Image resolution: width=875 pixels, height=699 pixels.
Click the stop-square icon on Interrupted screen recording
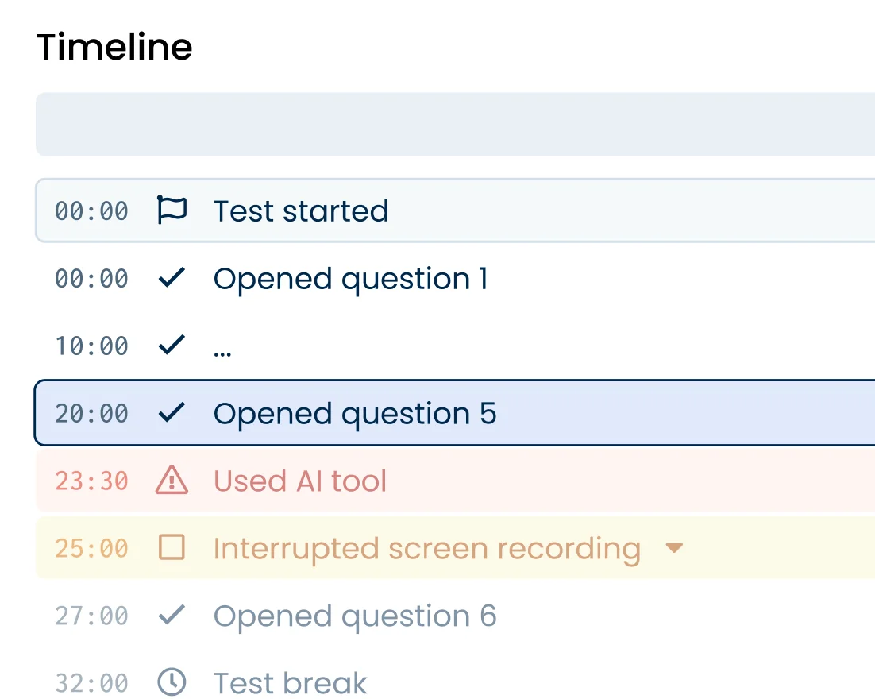coord(172,548)
